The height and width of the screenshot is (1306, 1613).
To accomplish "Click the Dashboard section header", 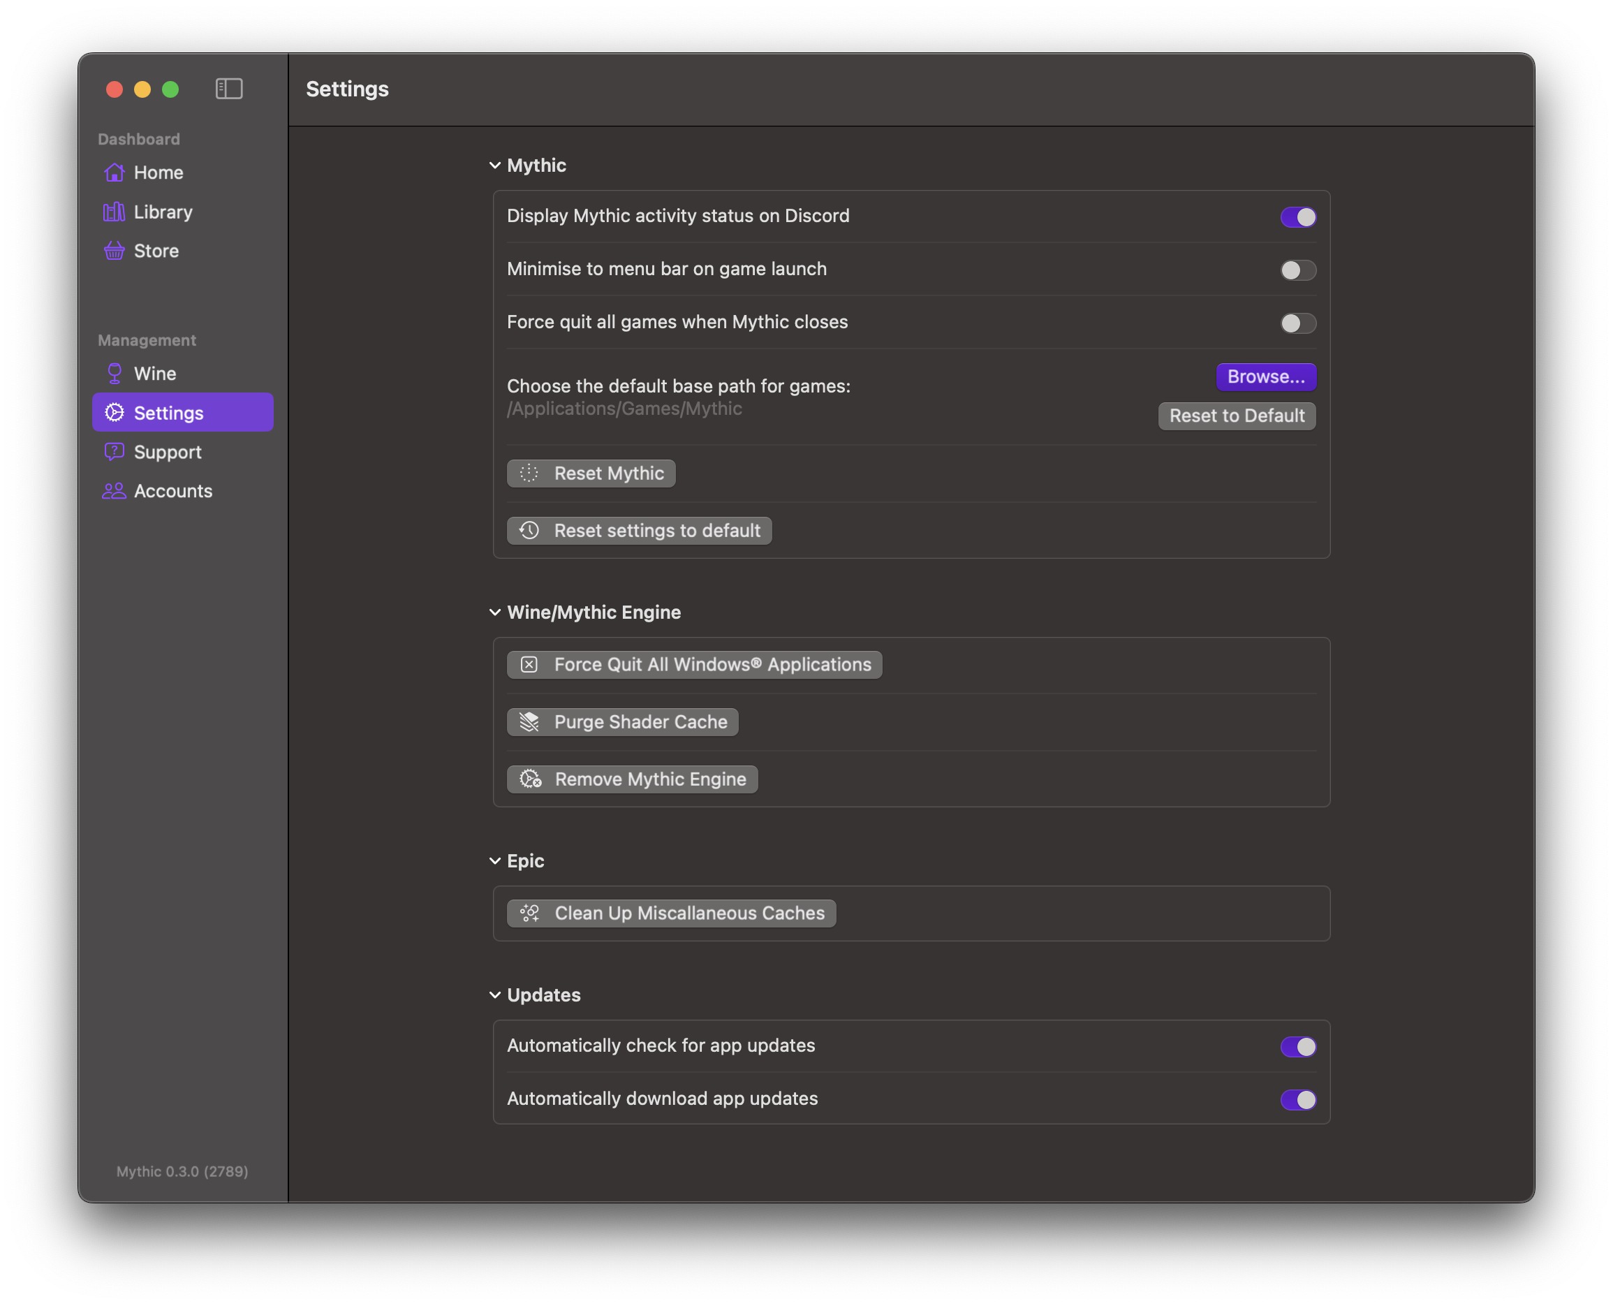I will [138, 139].
